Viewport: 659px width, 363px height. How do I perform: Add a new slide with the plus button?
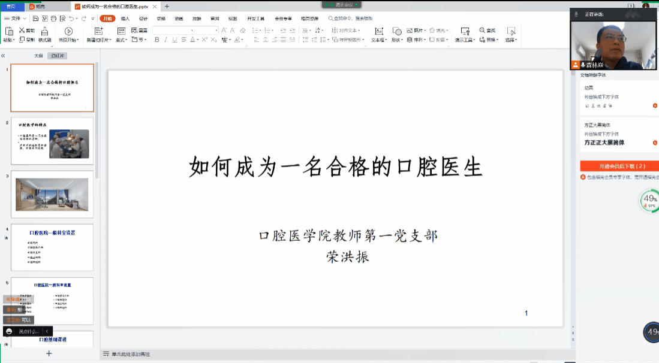tap(49, 353)
